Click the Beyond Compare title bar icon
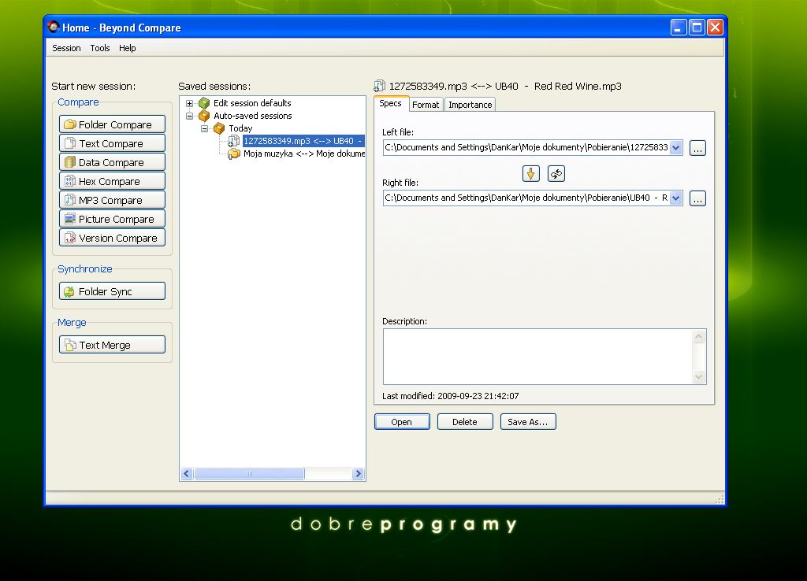The width and height of the screenshot is (807, 581). 53,27
